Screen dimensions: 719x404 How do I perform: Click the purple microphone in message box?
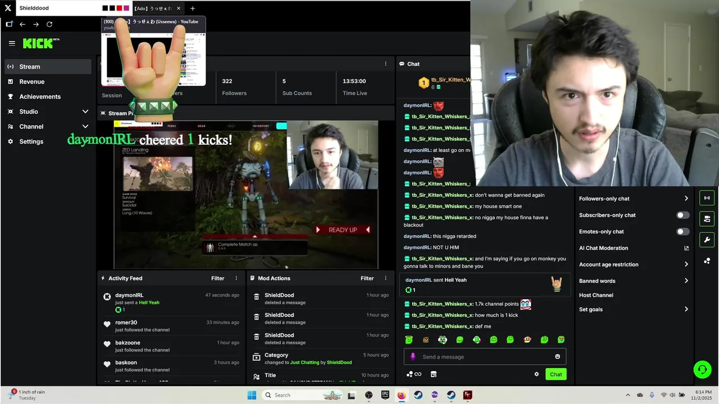pyautogui.click(x=413, y=356)
